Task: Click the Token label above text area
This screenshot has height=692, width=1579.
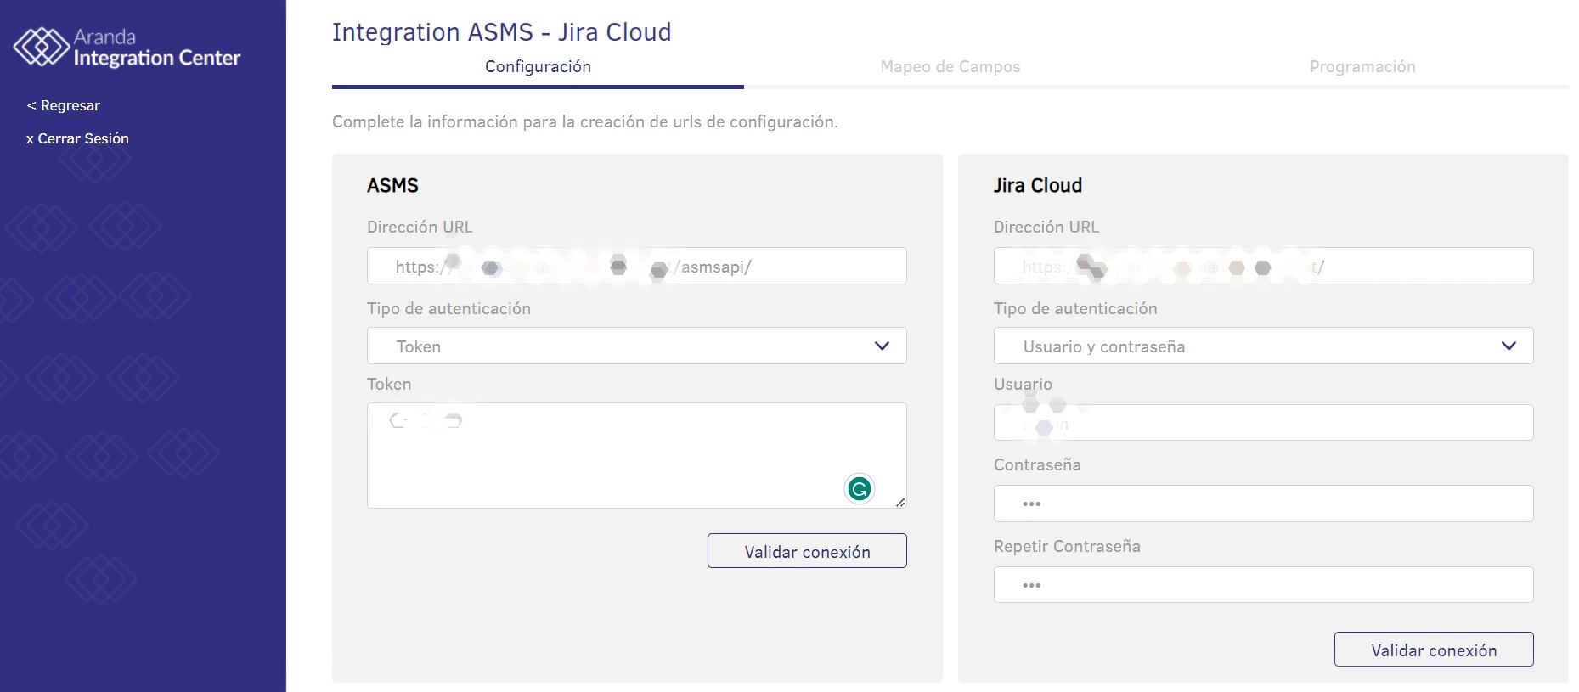Action: point(389,384)
